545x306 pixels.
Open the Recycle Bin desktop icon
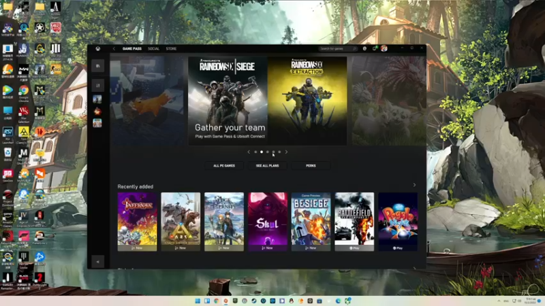coord(7,155)
